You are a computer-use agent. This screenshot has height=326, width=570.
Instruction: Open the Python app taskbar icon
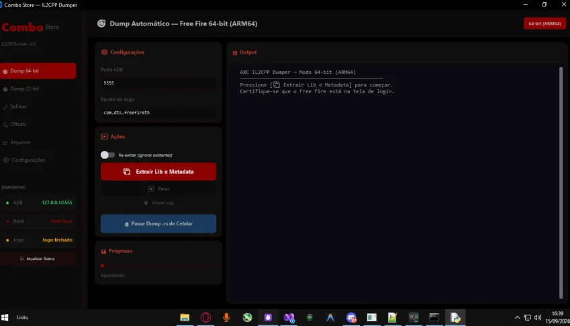(455, 317)
